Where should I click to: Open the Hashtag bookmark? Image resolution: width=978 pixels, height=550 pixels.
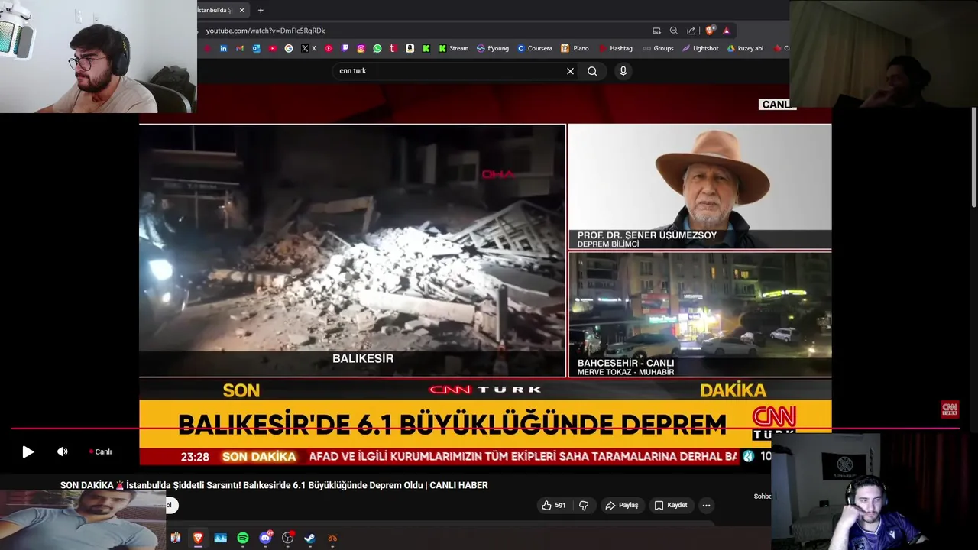coord(616,48)
